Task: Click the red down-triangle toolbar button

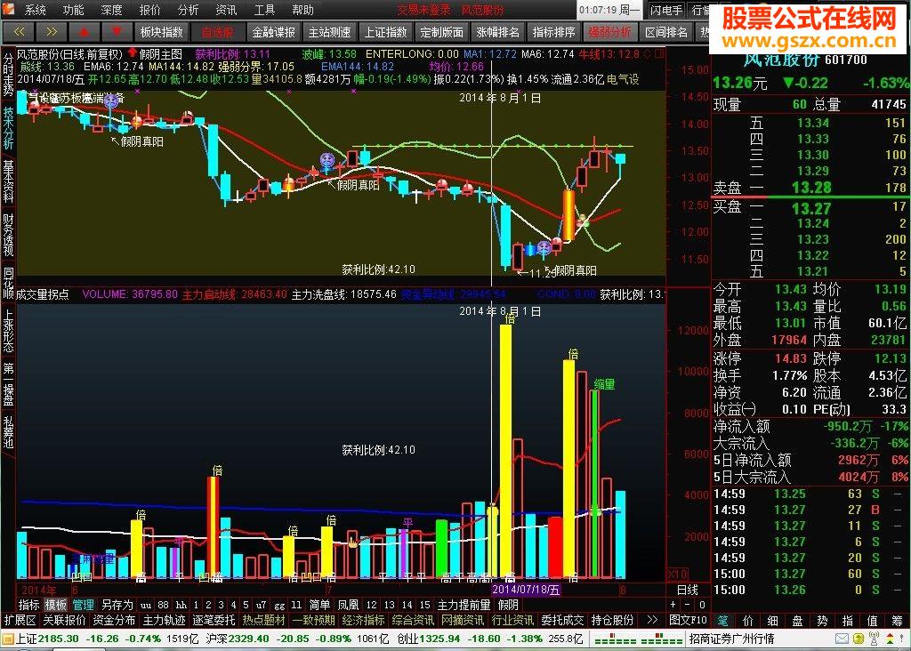Action: tap(117, 31)
